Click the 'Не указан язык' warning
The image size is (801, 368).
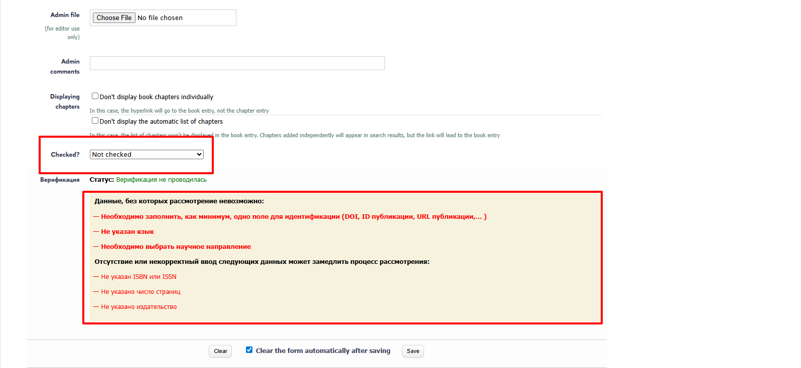127,232
